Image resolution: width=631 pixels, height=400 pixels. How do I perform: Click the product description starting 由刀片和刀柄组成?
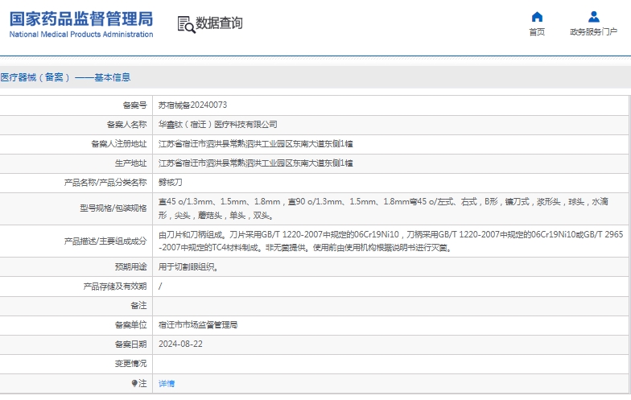pyautogui.click(x=390, y=241)
